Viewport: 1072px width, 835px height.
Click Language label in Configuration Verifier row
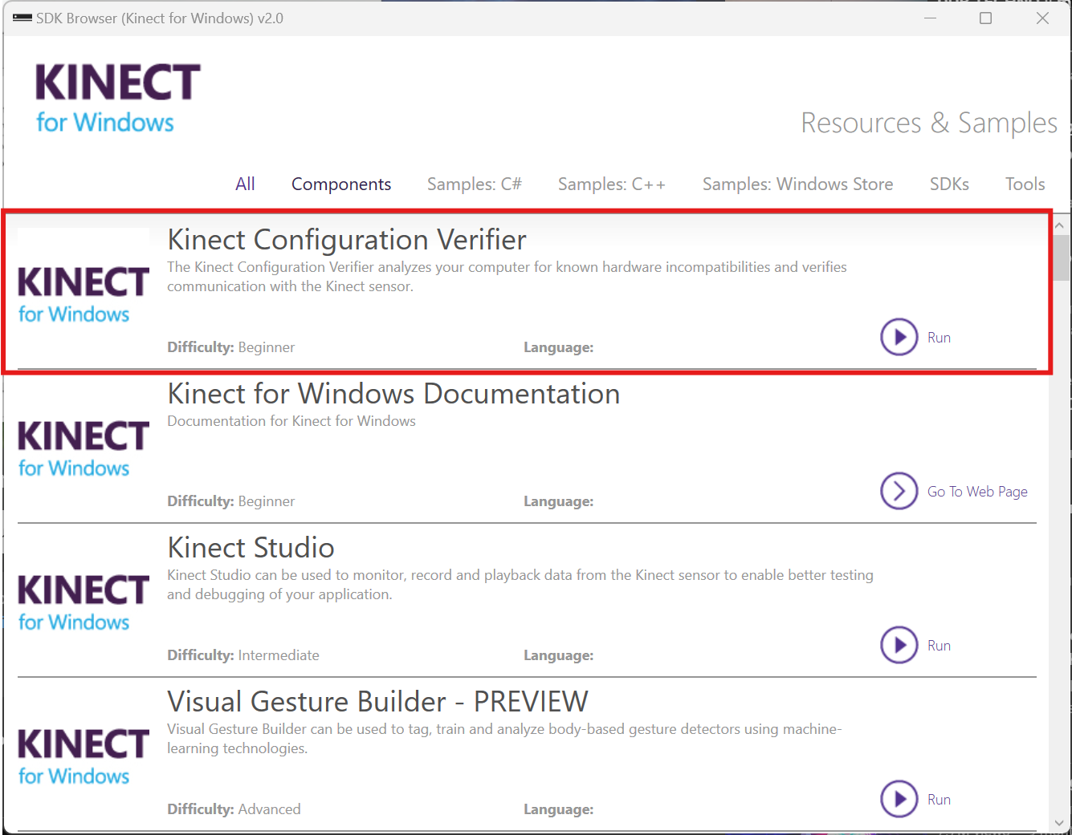[x=559, y=347]
